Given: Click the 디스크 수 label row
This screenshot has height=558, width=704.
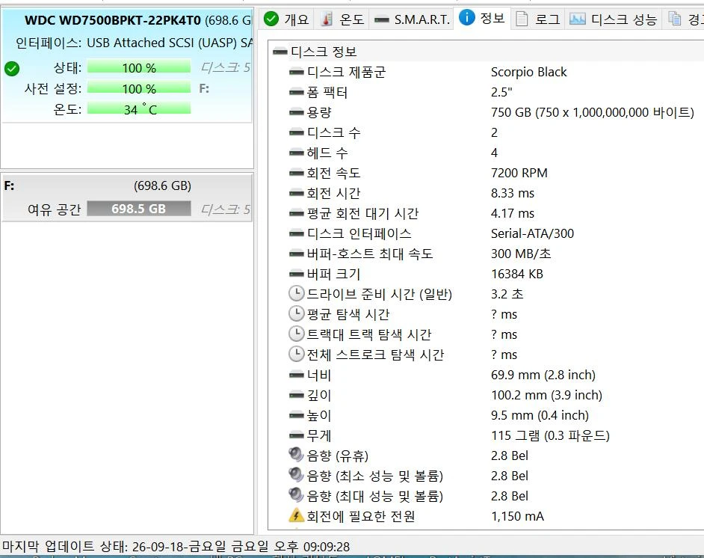Looking at the screenshot, I should tap(333, 132).
